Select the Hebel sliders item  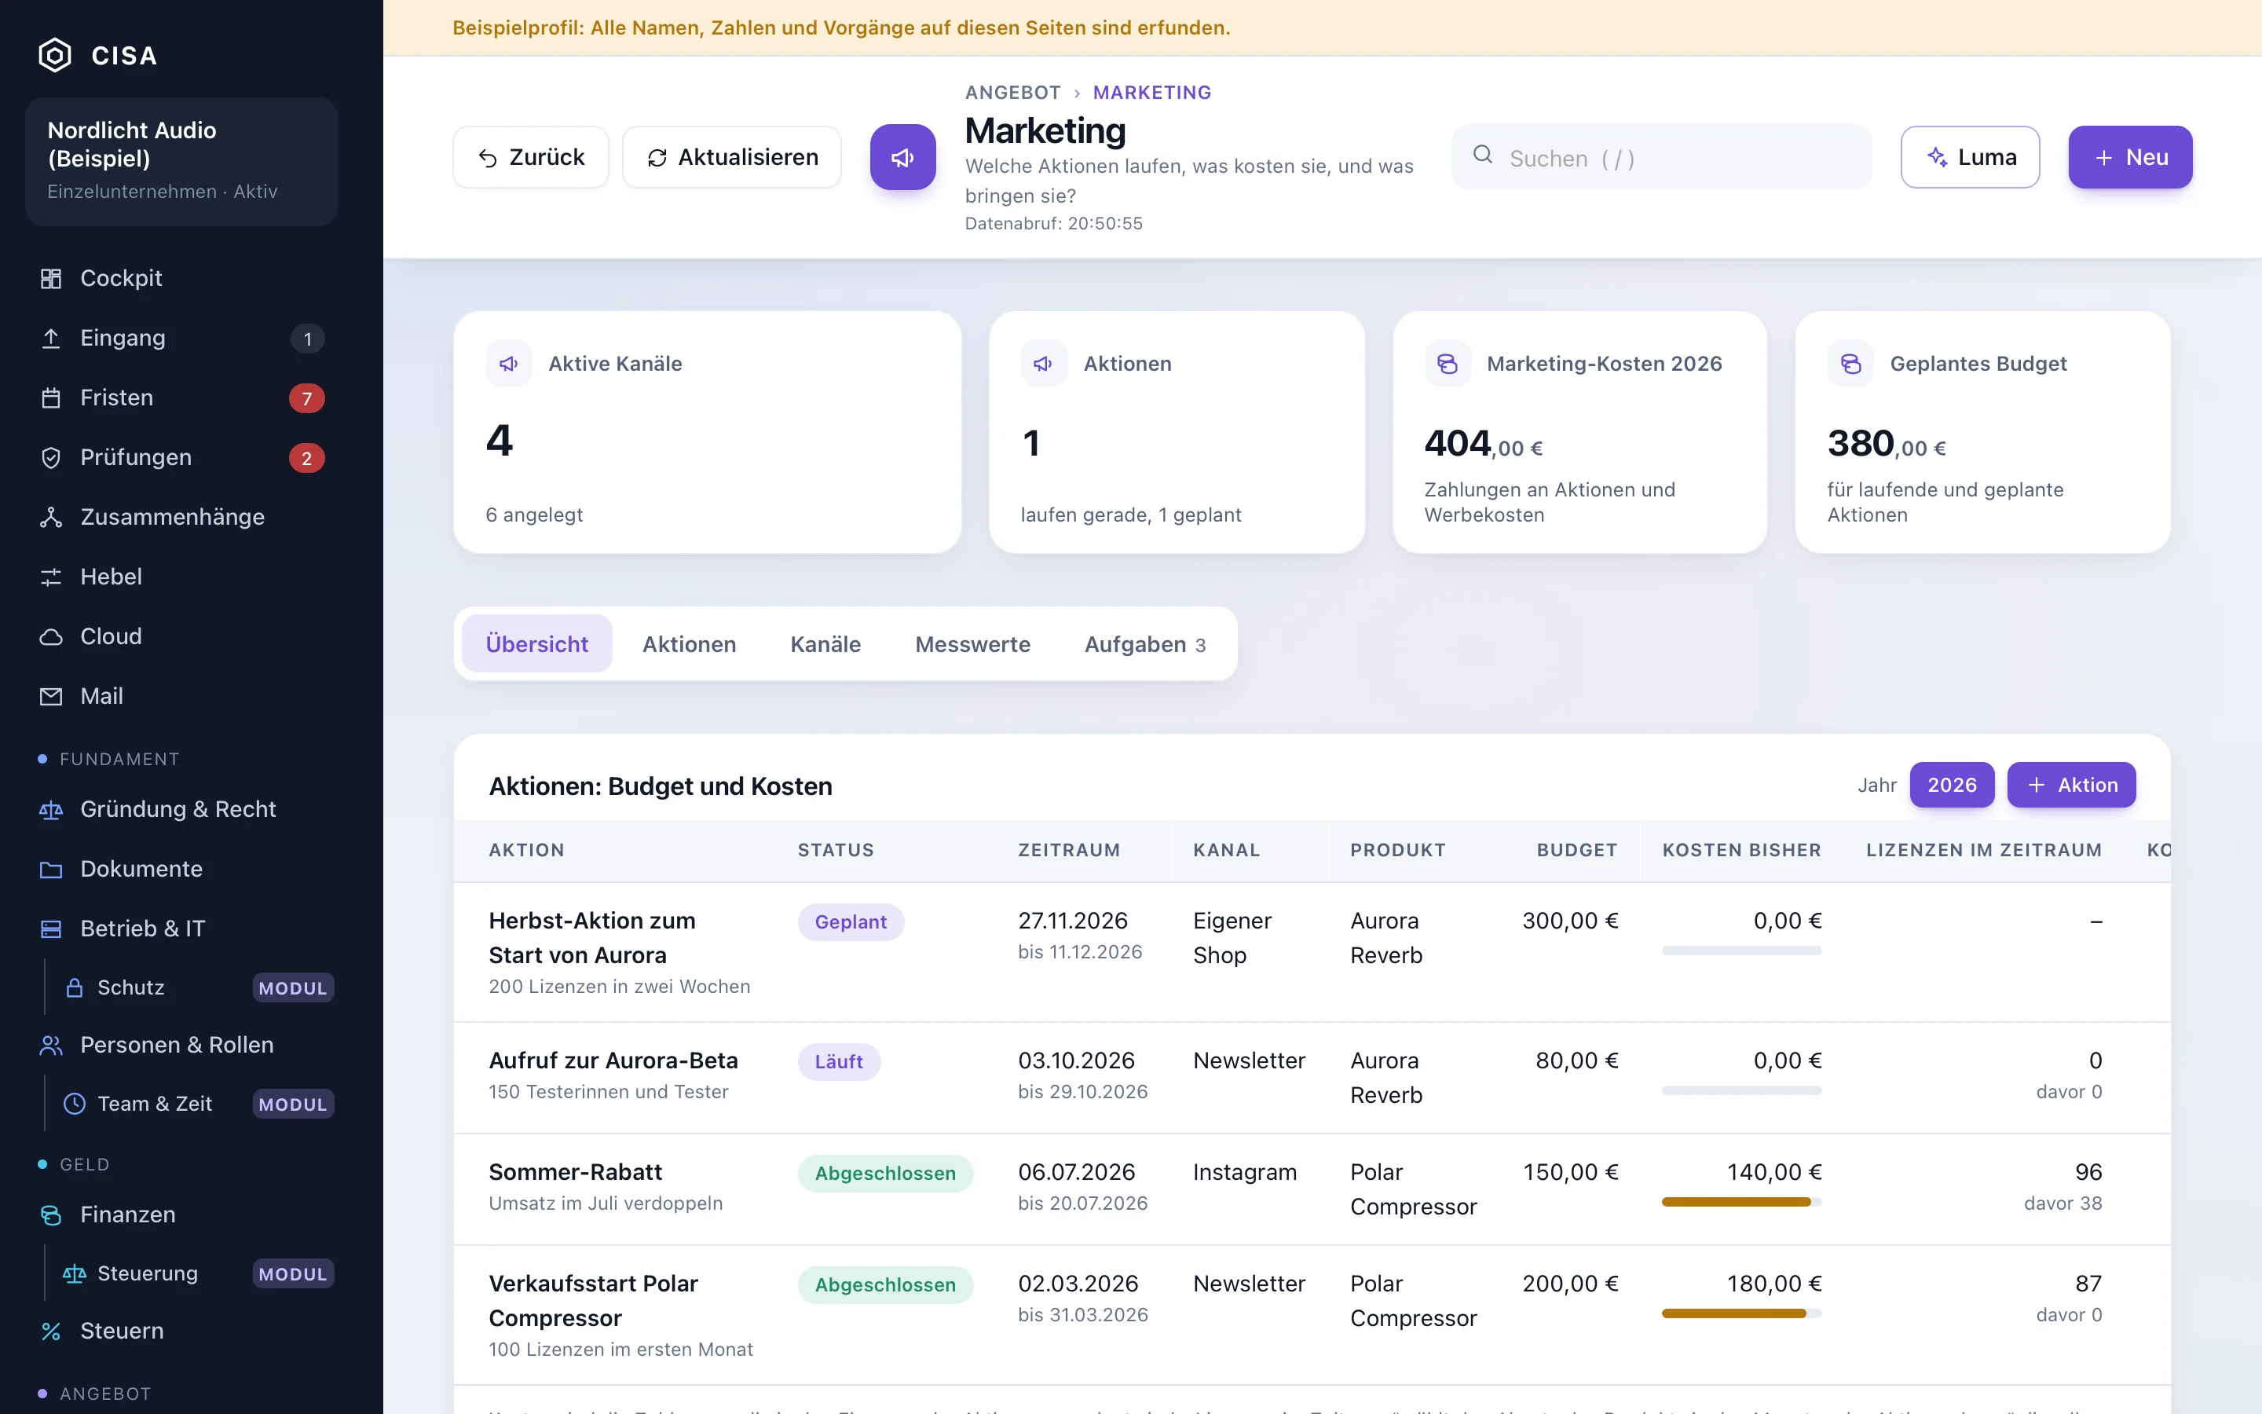point(181,576)
